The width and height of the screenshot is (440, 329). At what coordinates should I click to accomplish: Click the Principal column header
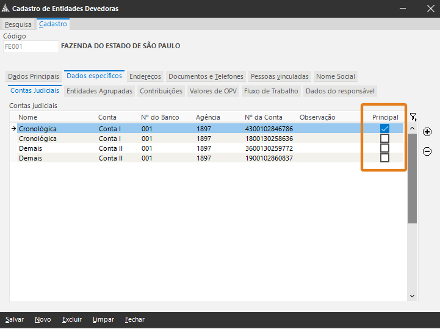coord(385,117)
